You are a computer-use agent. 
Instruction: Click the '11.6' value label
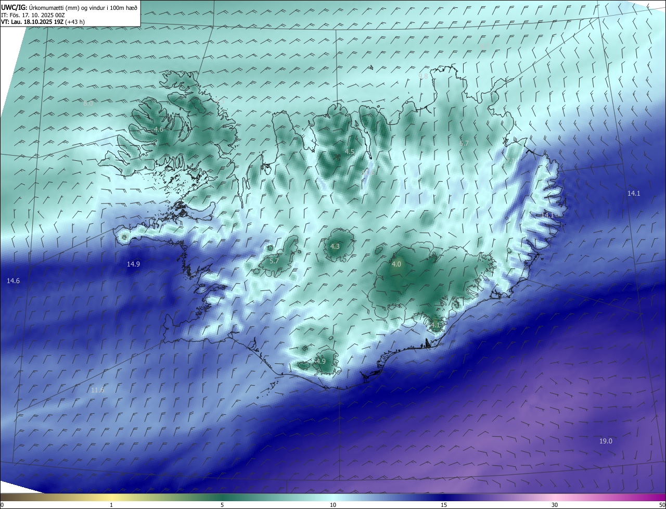click(97, 390)
